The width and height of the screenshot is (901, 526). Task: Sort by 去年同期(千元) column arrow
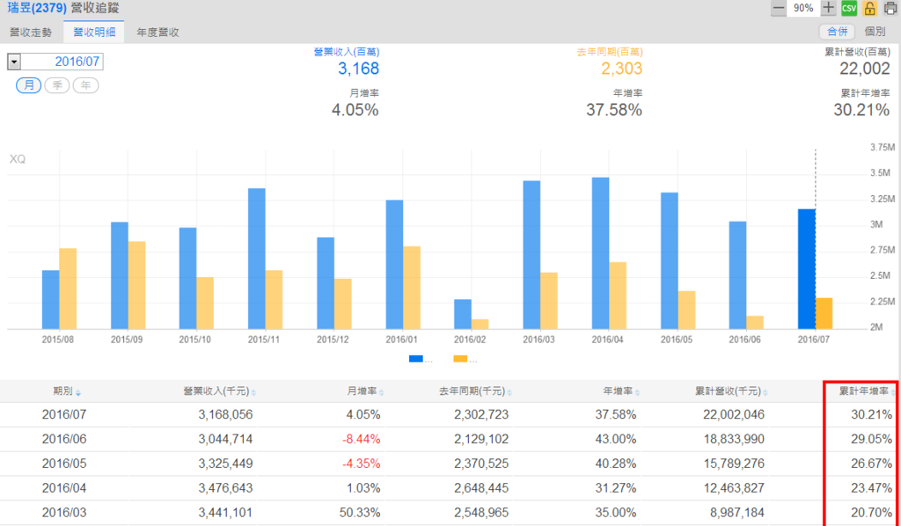(x=509, y=393)
